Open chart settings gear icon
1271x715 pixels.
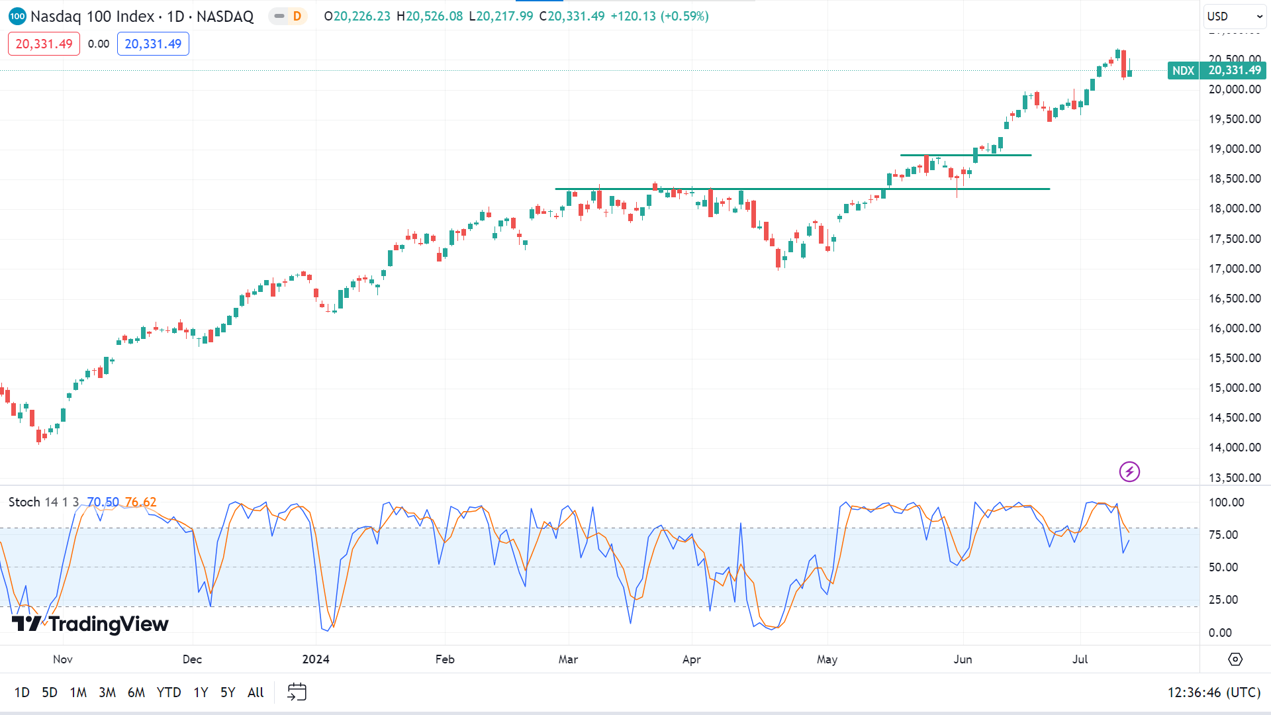click(x=1235, y=659)
